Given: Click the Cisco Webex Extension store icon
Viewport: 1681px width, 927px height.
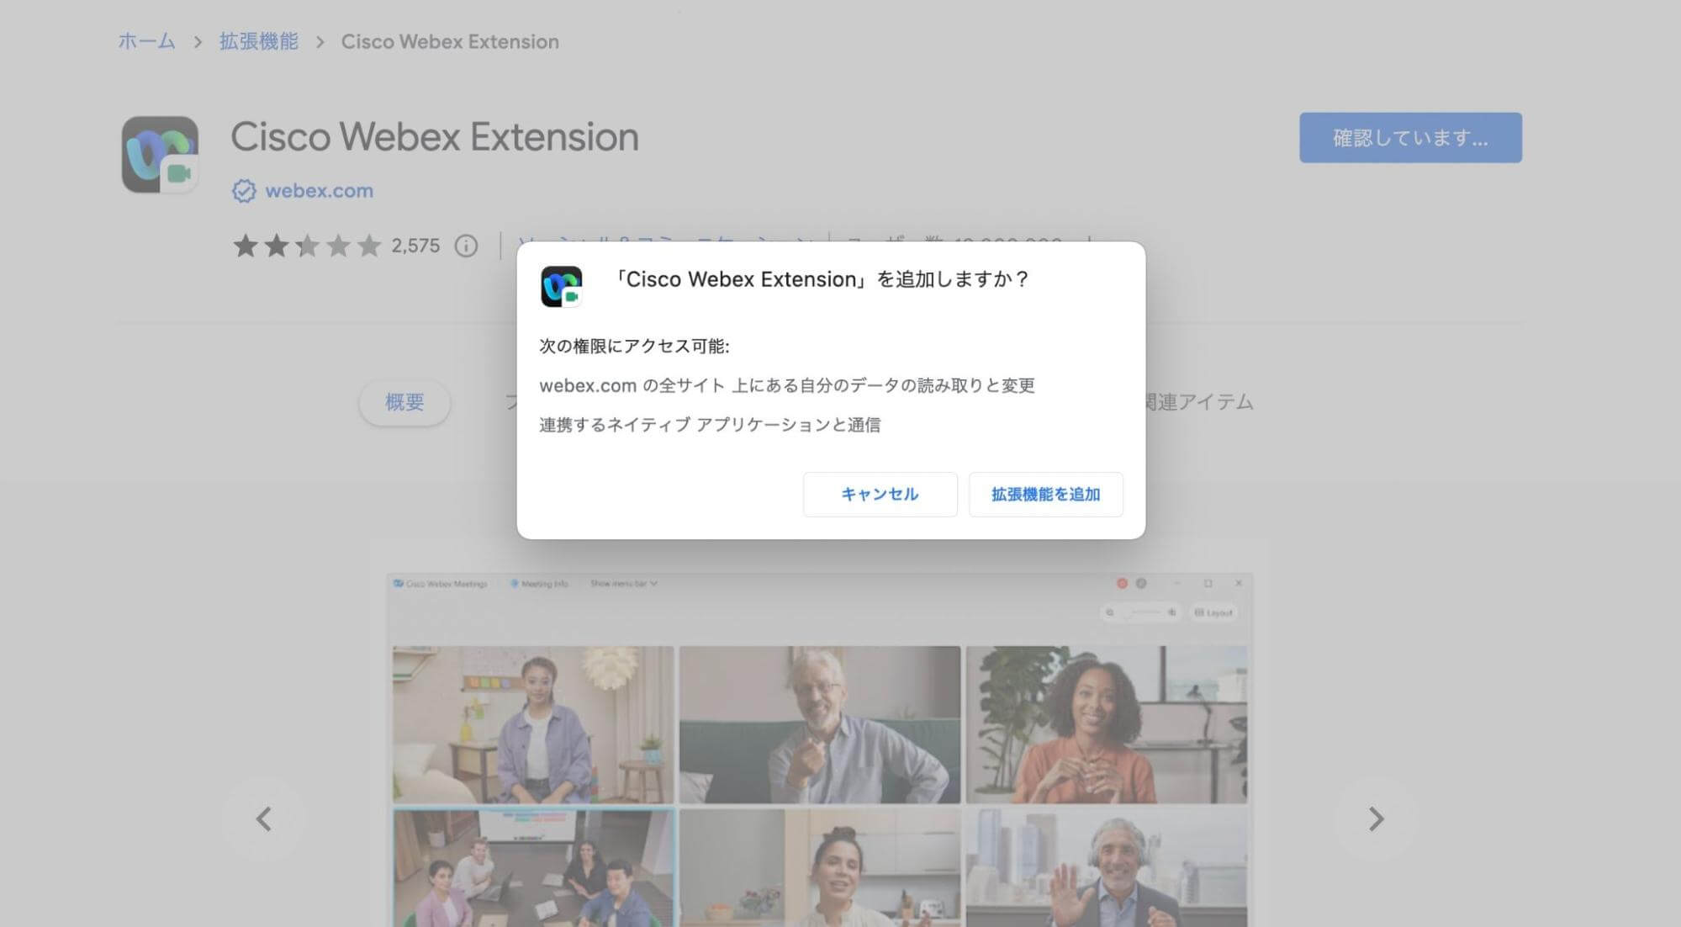Looking at the screenshot, I should pos(160,155).
